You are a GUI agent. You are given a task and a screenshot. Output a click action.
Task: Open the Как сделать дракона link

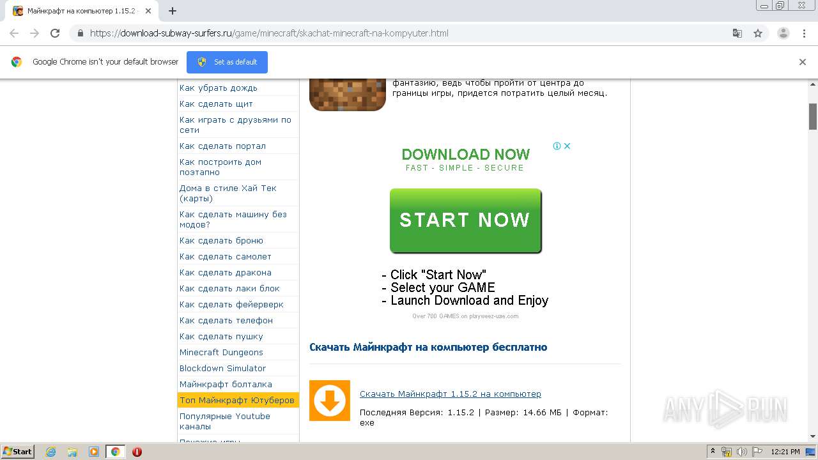[x=226, y=272]
